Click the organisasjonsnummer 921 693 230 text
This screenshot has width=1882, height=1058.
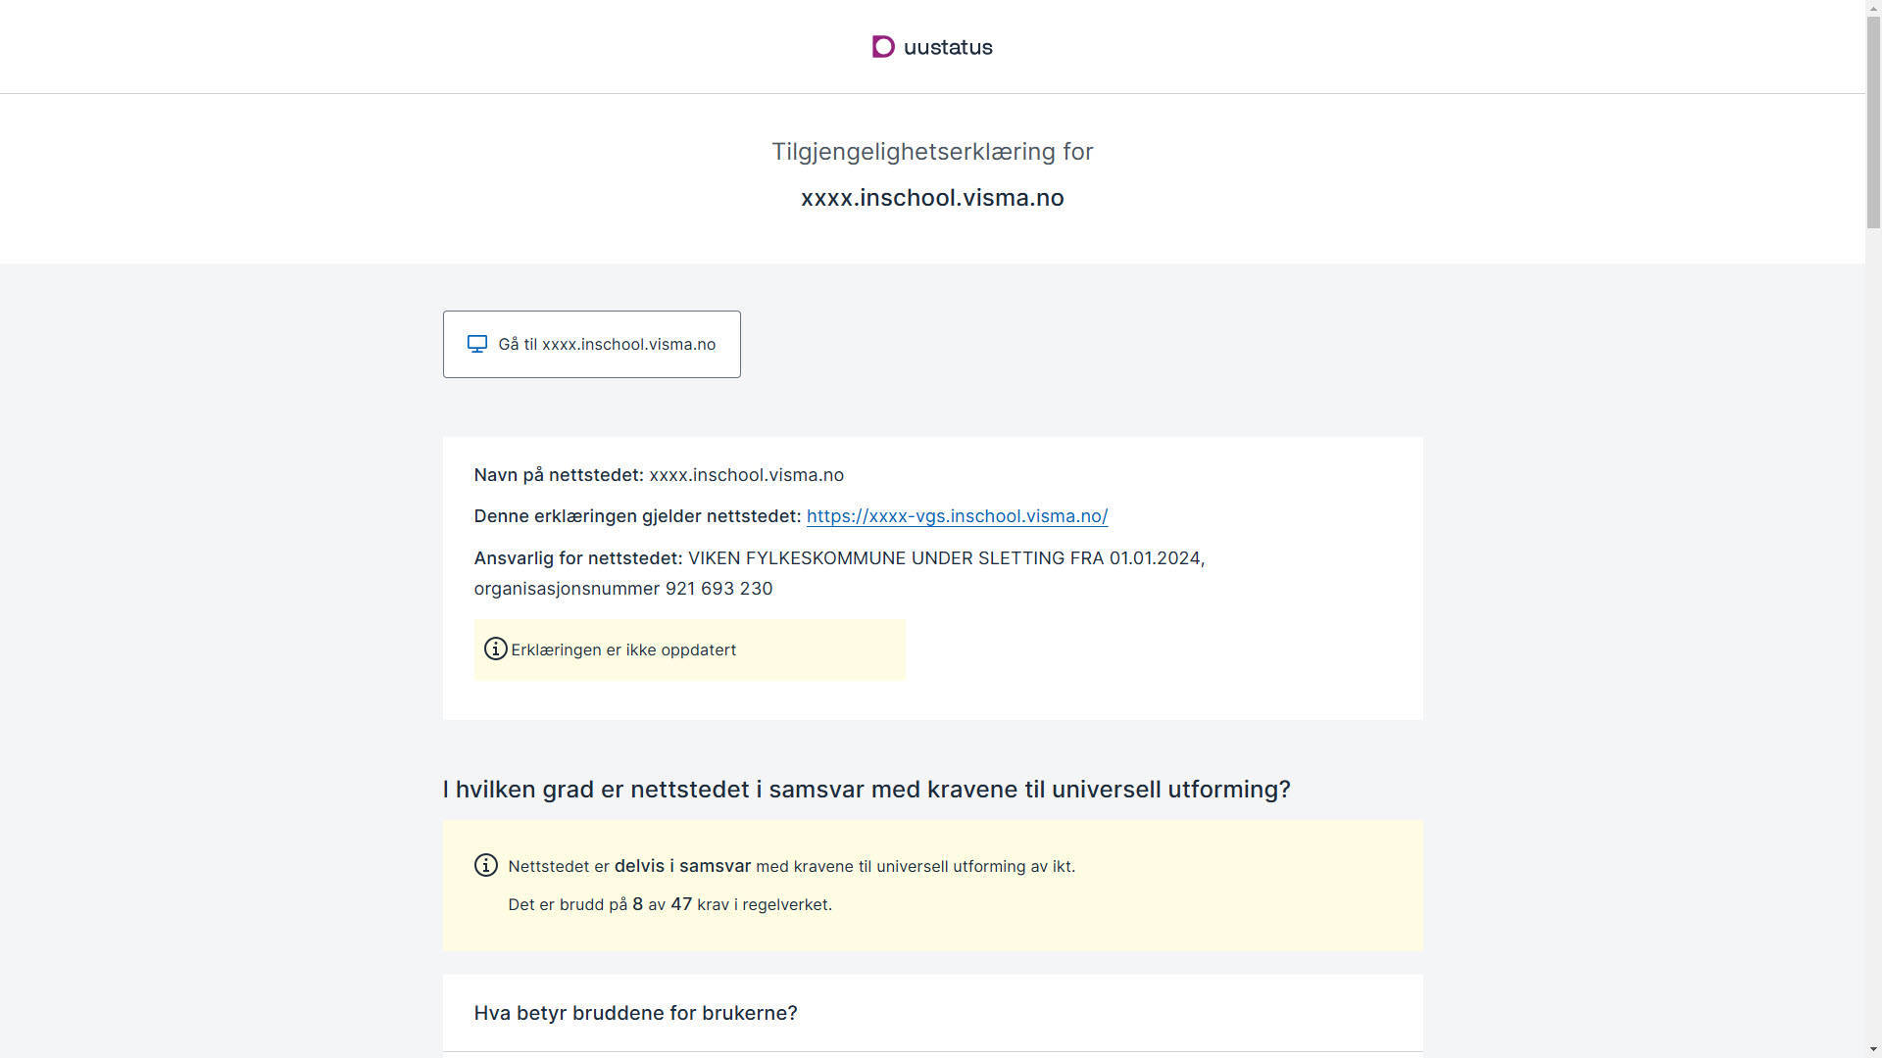click(623, 589)
